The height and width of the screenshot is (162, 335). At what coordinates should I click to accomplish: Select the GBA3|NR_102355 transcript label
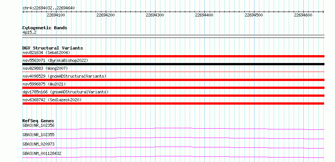(x=38, y=135)
